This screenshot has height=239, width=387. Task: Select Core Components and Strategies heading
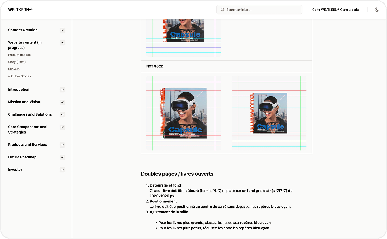[27, 130]
